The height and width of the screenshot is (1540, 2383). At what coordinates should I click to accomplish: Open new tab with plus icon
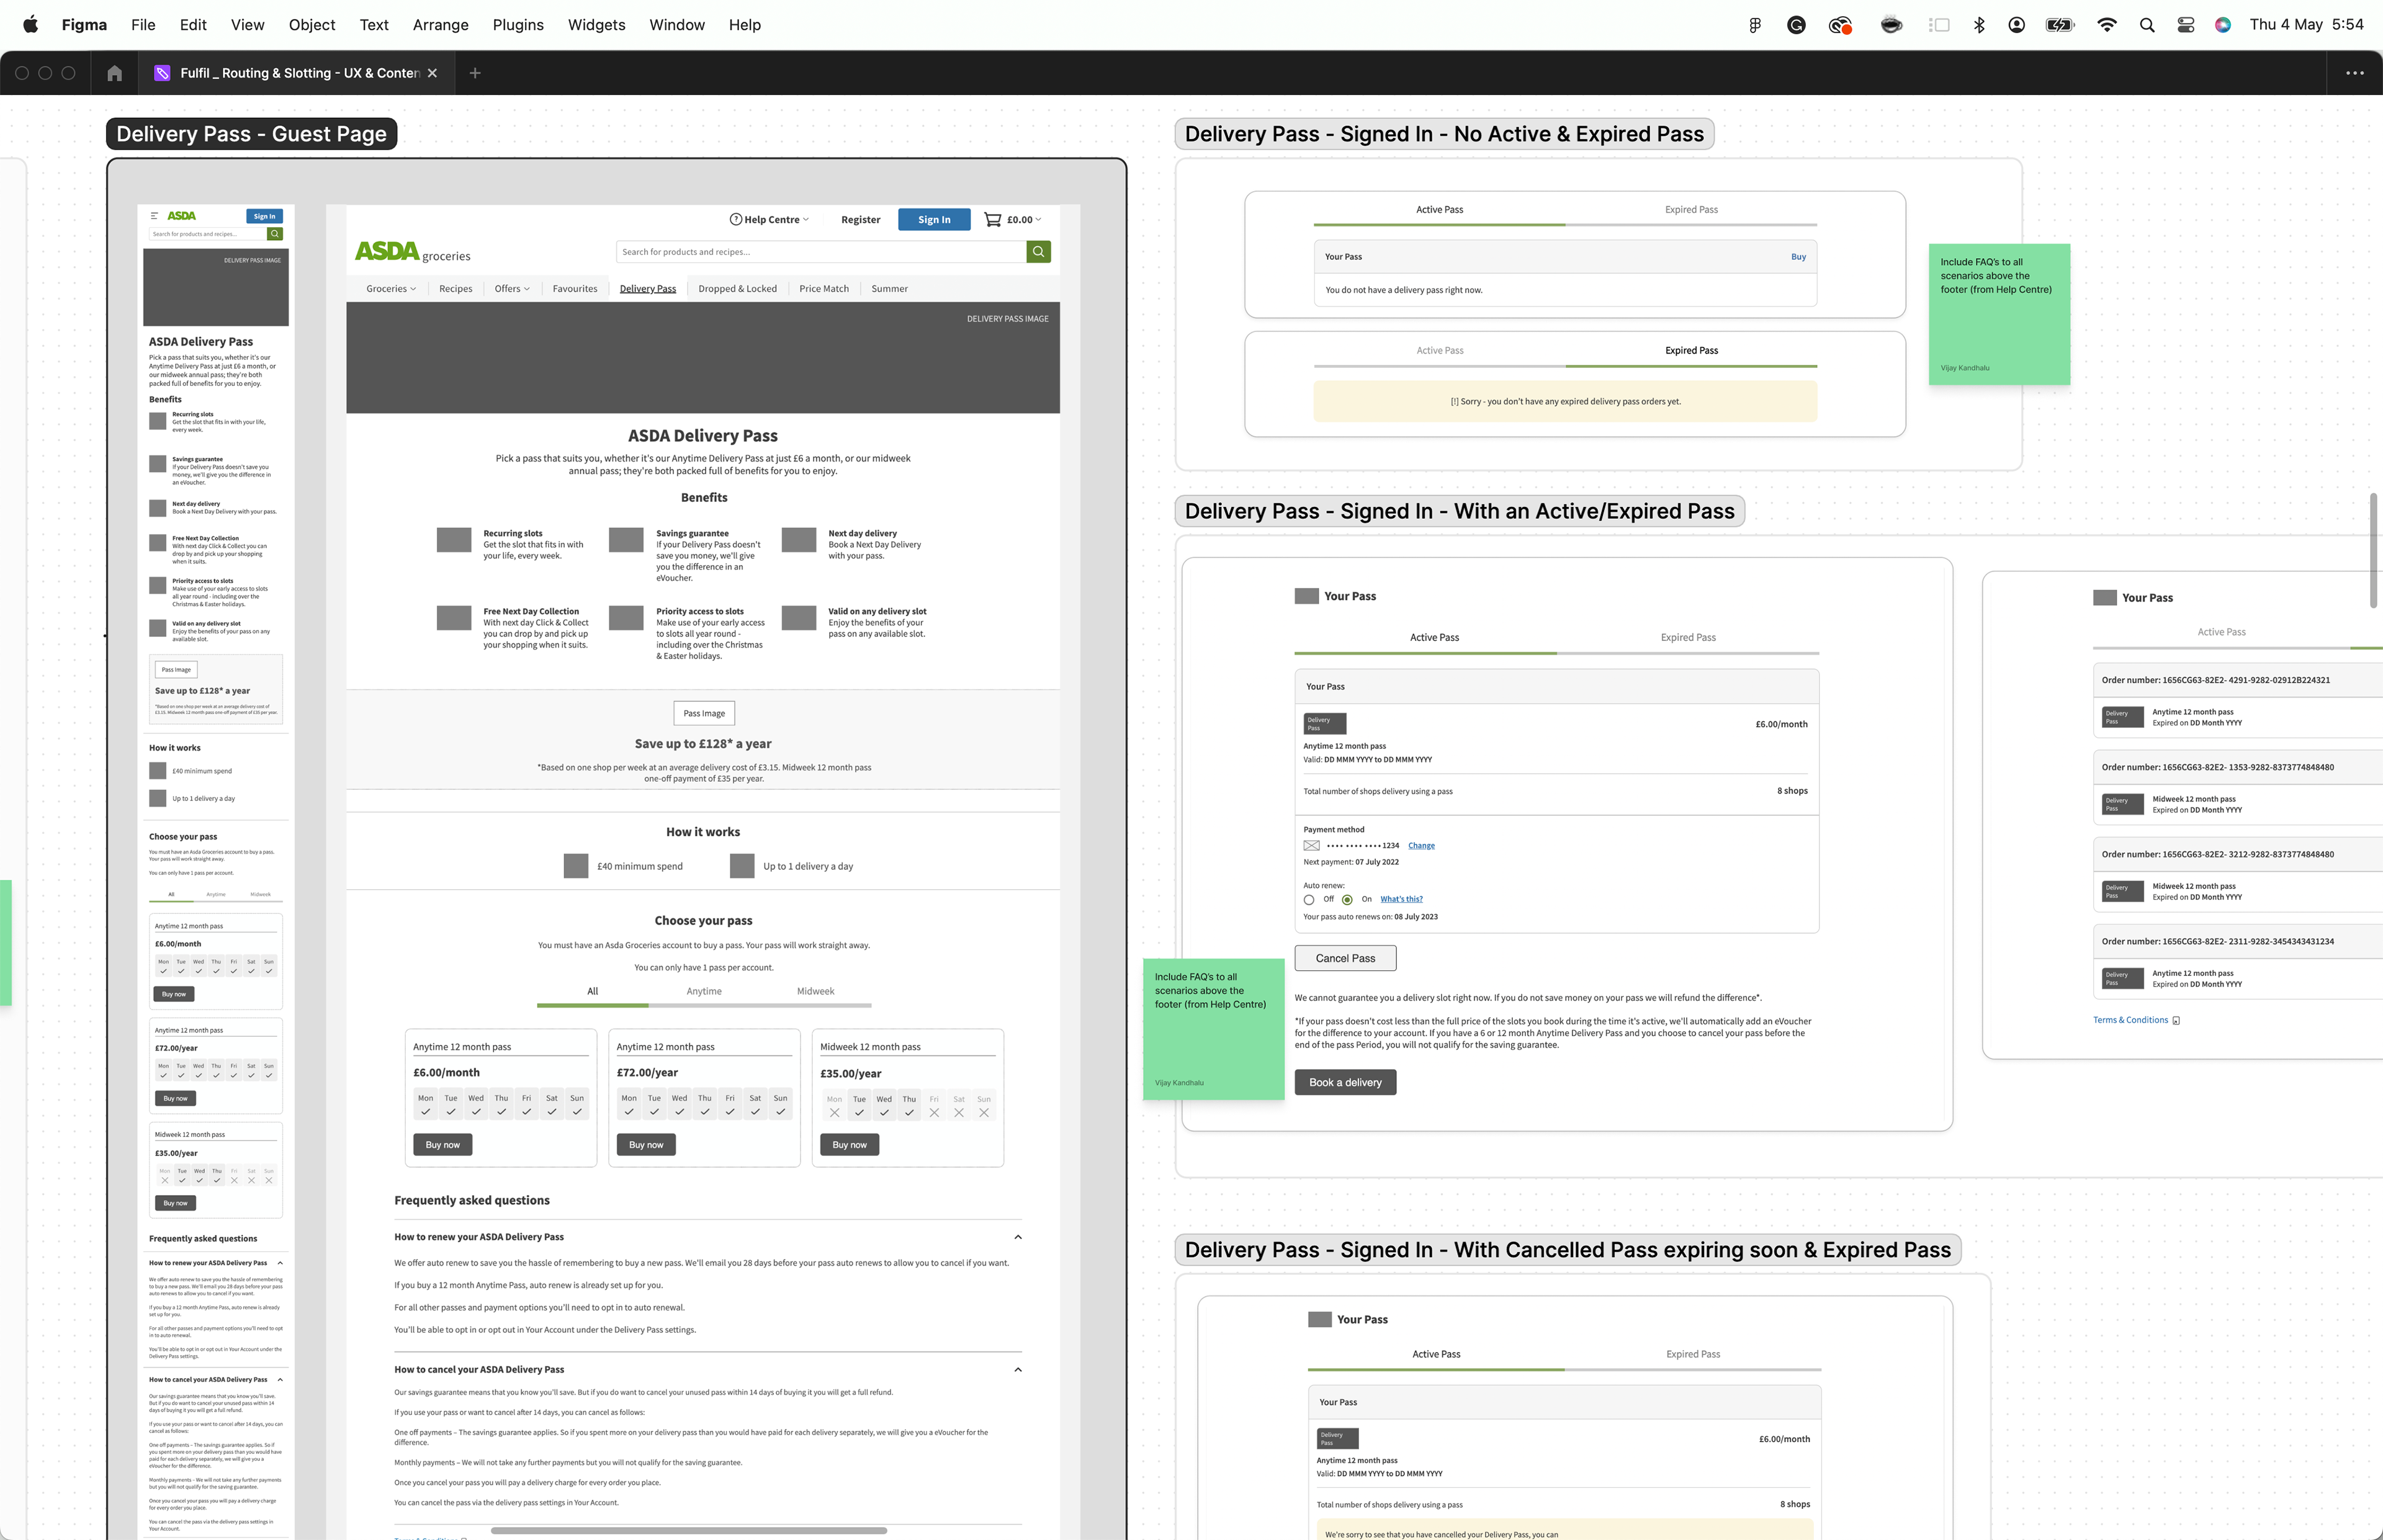pos(475,73)
